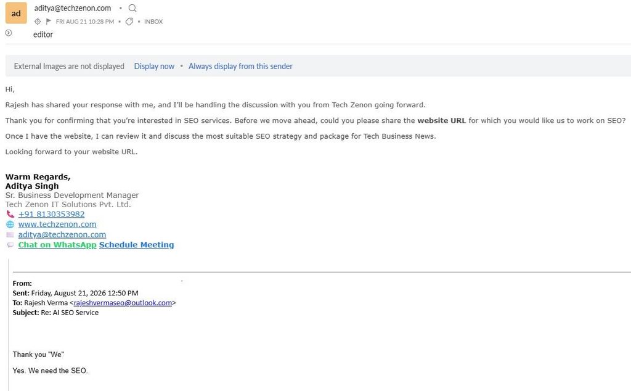Click aditya@techzenon.com link in signature
Viewport: 631px width, 391px height.
coord(62,234)
